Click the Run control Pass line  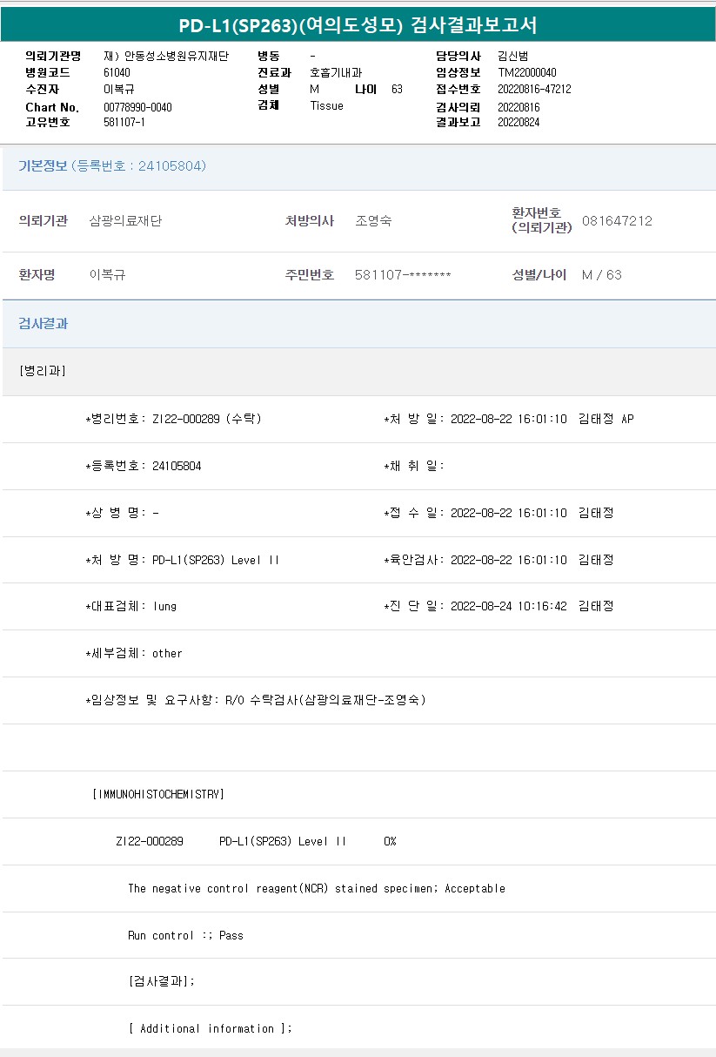(x=185, y=935)
